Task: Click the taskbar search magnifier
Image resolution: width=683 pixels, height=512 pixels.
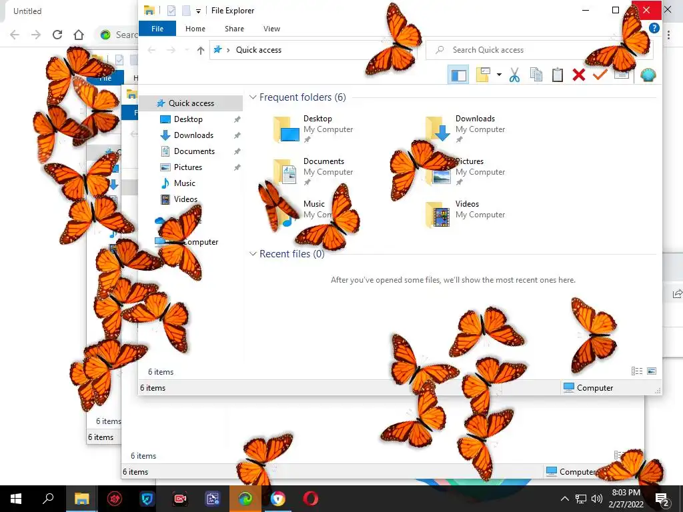Action: [48, 498]
